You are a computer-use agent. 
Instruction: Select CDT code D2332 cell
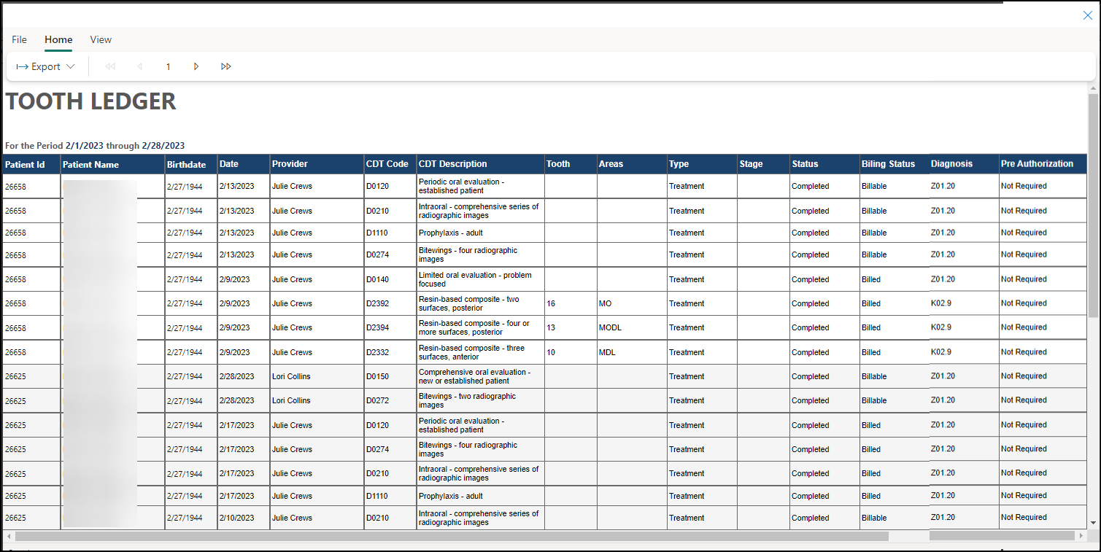point(390,352)
